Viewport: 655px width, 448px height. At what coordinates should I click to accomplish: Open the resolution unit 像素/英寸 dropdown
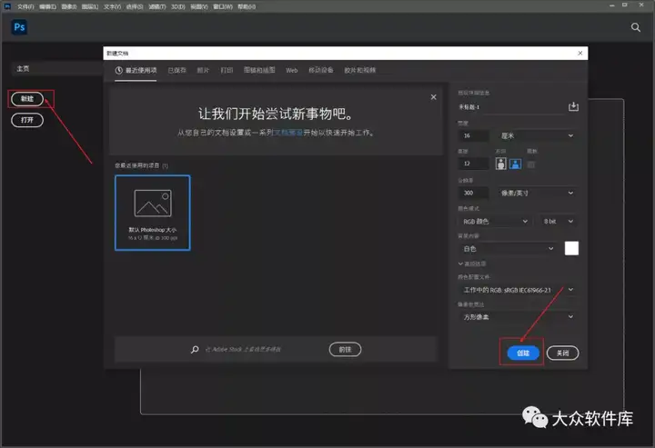click(x=537, y=193)
